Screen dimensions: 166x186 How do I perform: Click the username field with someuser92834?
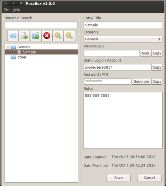pos(117,67)
